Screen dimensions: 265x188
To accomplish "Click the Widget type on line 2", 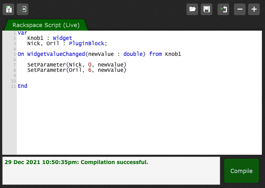I will (62, 38).
